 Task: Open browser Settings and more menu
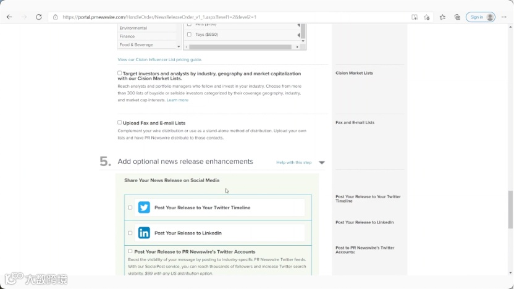(x=504, y=17)
